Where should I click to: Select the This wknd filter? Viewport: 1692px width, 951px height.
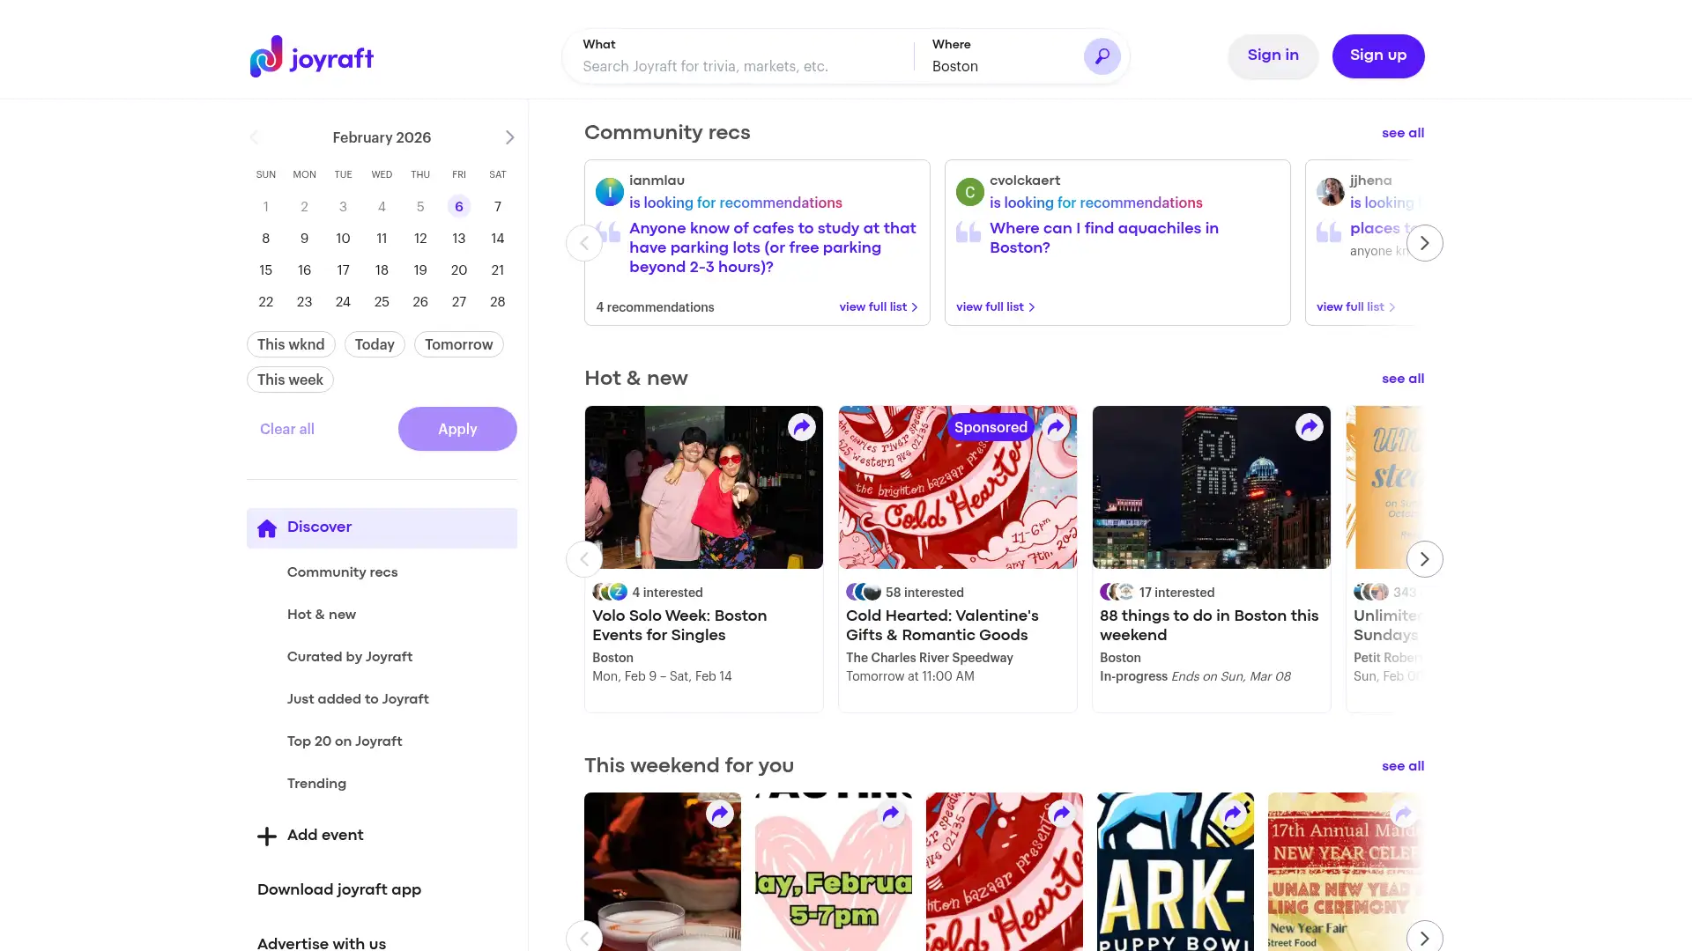(290, 344)
